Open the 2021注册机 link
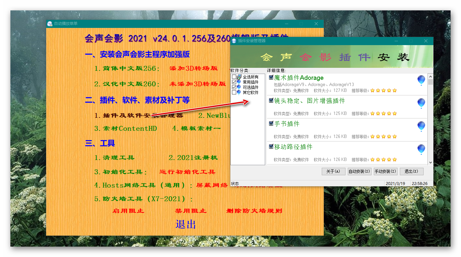461x257 pixels. tap(193, 158)
